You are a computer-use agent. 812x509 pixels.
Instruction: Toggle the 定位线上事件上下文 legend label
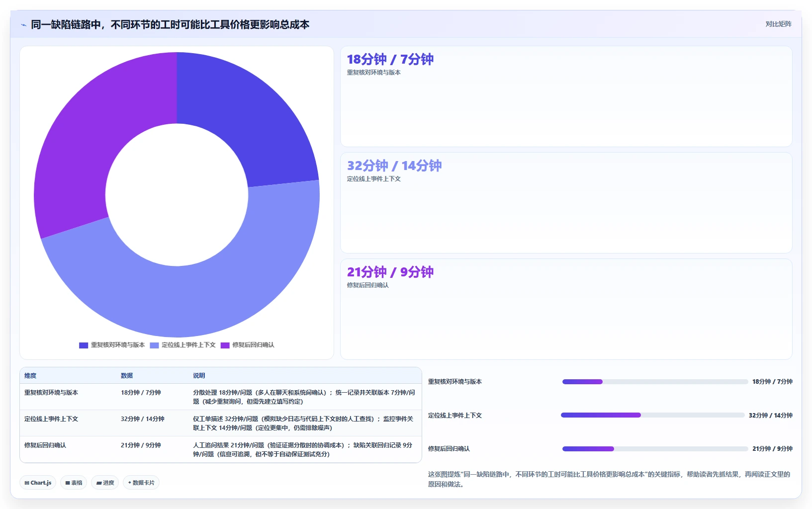[x=188, y=345]
